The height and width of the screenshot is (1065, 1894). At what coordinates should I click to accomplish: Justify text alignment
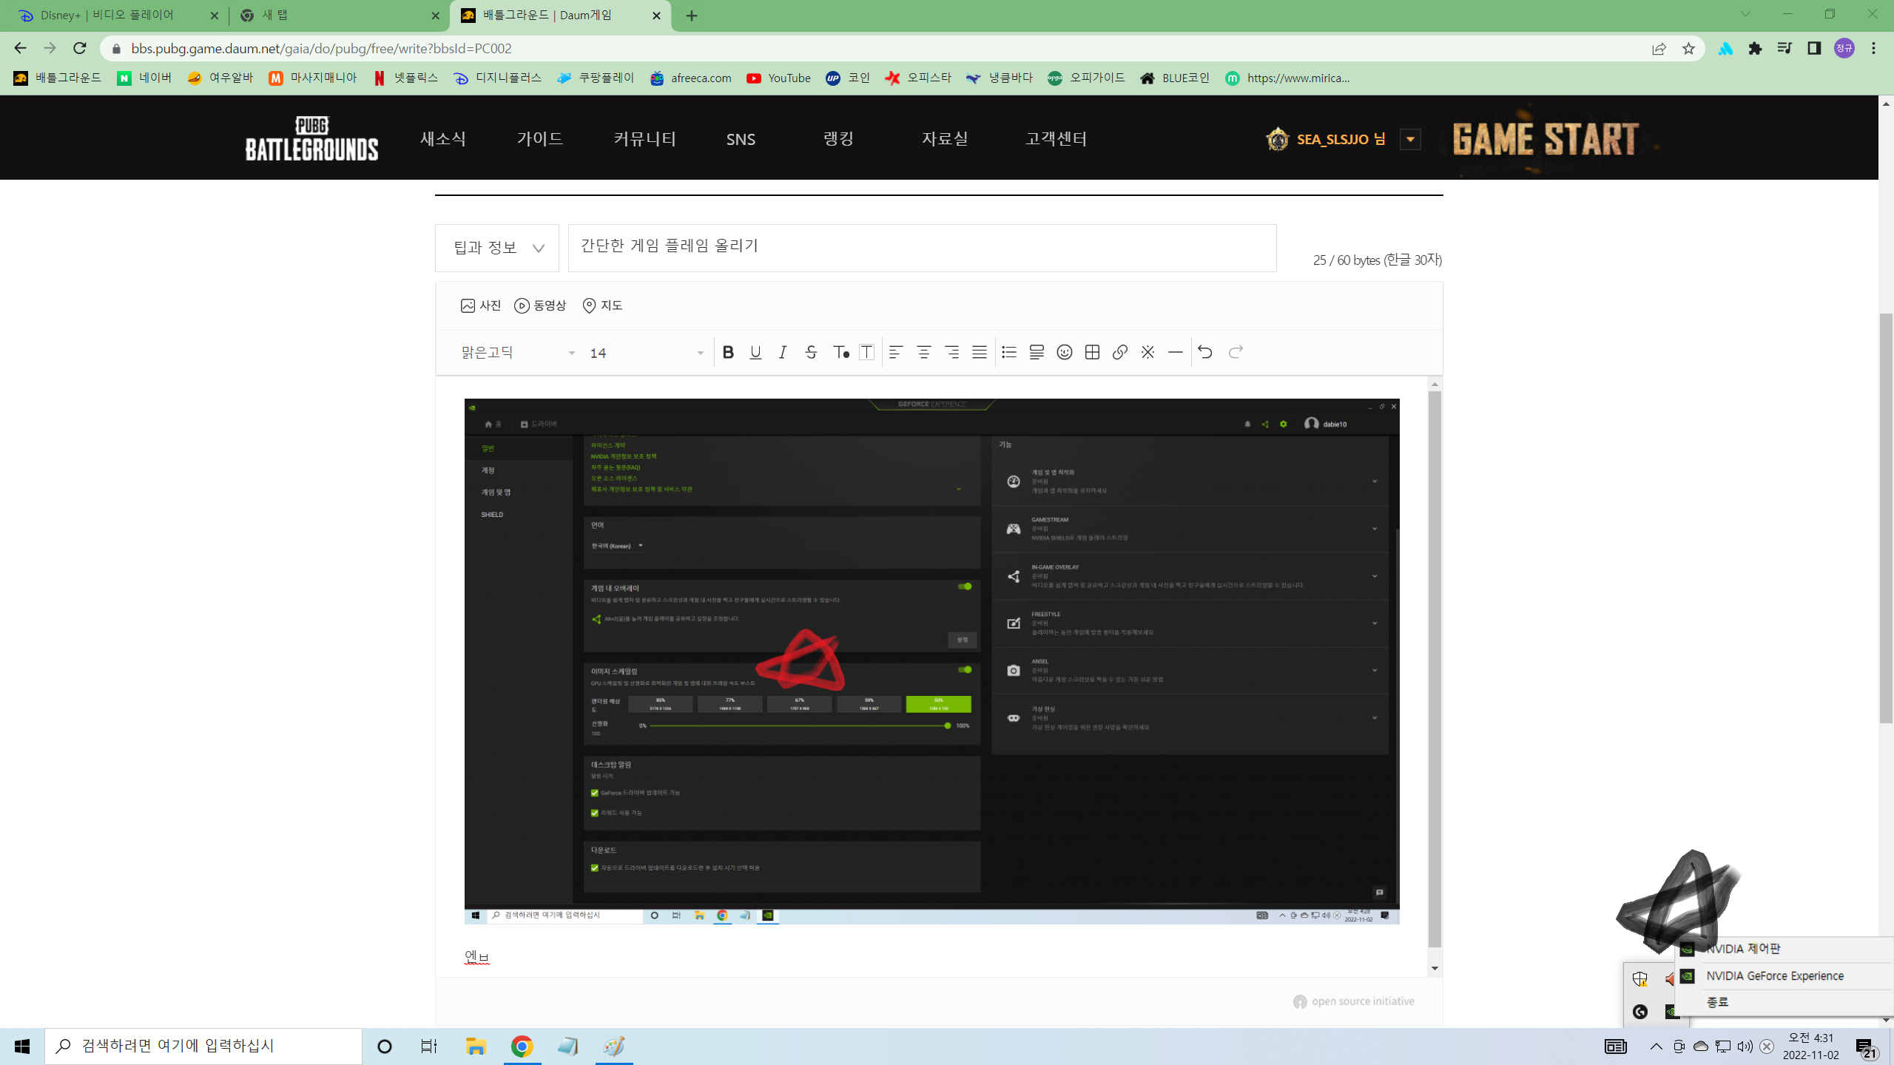pyautogui.click(x=980, y=352)
